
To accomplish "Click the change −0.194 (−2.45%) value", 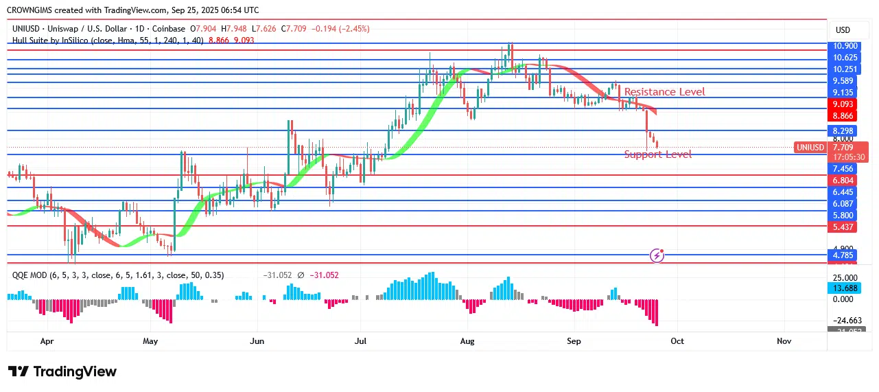I will point(340,29).
